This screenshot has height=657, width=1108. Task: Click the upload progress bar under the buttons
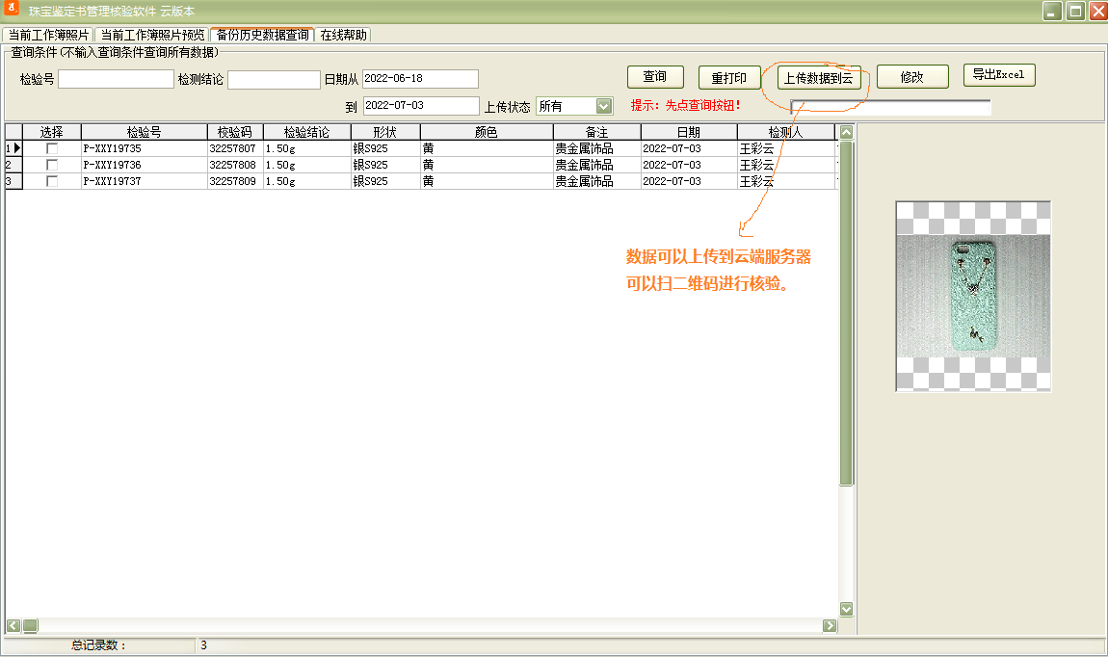890,107
